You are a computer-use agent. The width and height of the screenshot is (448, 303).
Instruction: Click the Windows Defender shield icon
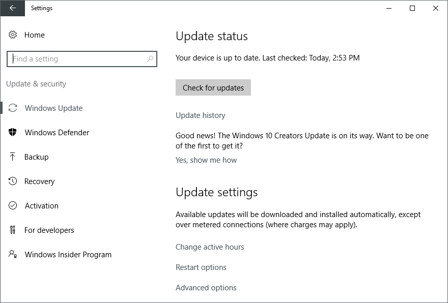coord(13,132)
